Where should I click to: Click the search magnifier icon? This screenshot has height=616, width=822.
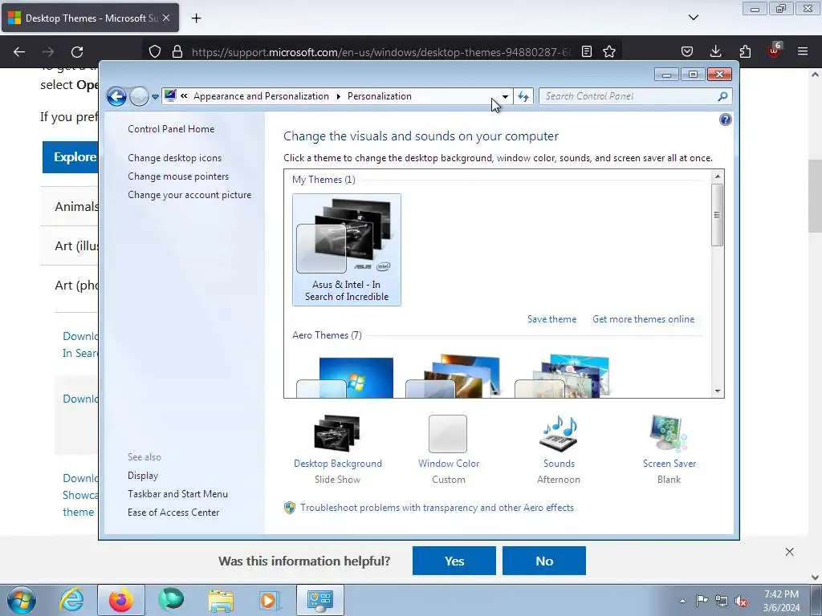click(x=723, y=96)
